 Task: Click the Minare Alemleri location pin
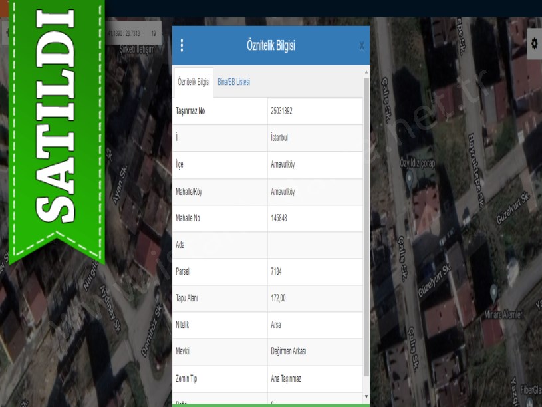coord(493,291)
